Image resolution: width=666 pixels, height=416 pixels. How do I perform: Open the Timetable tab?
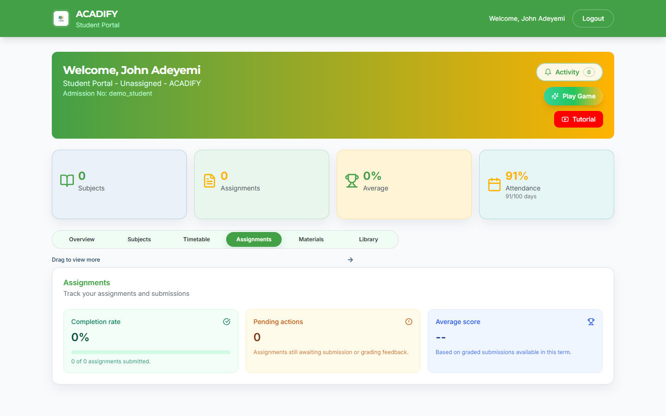pos(197,239)
